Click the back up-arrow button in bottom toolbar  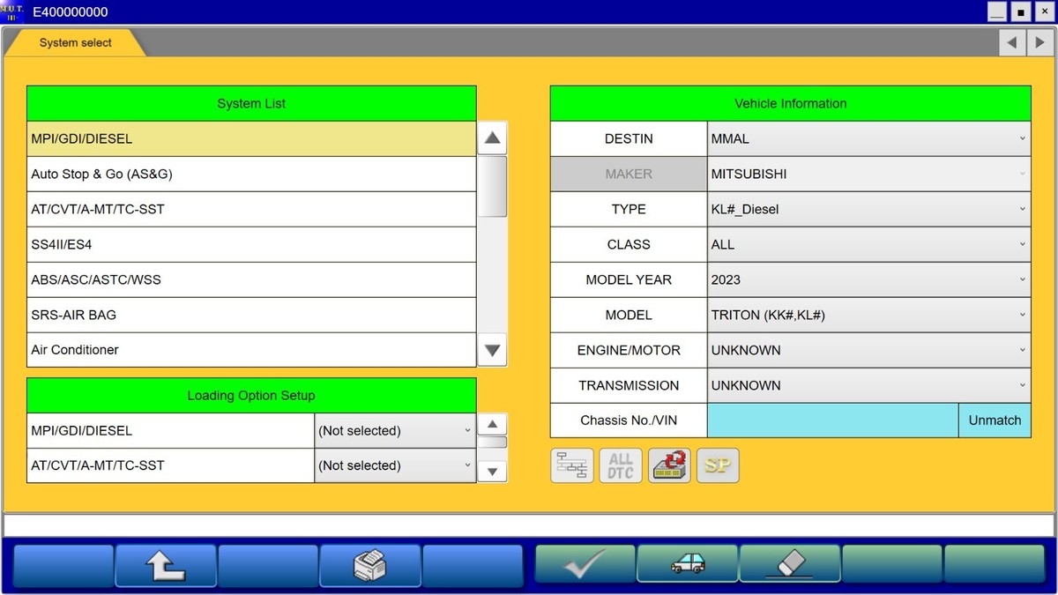[x=166, y=566]
